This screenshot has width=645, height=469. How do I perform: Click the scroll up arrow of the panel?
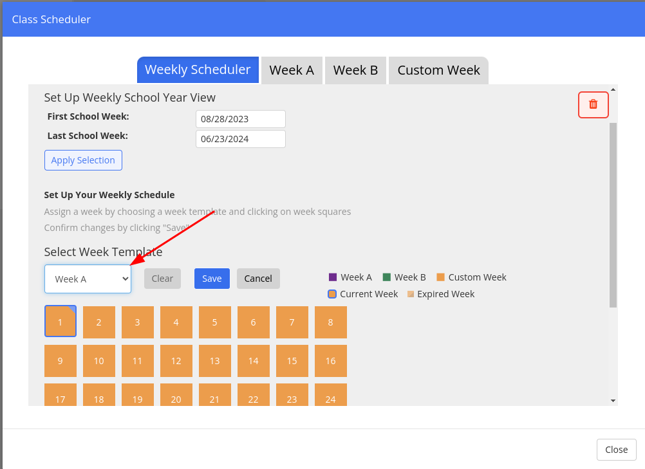pyautogui.click(x=613, y=89)
